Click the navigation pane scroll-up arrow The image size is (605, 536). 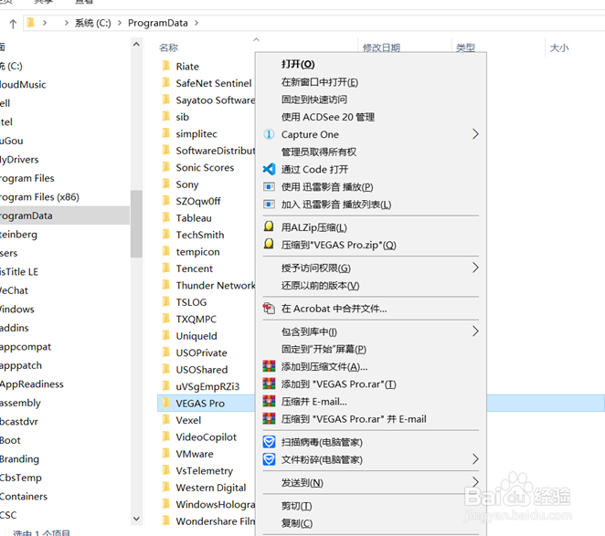pos(136,45)
